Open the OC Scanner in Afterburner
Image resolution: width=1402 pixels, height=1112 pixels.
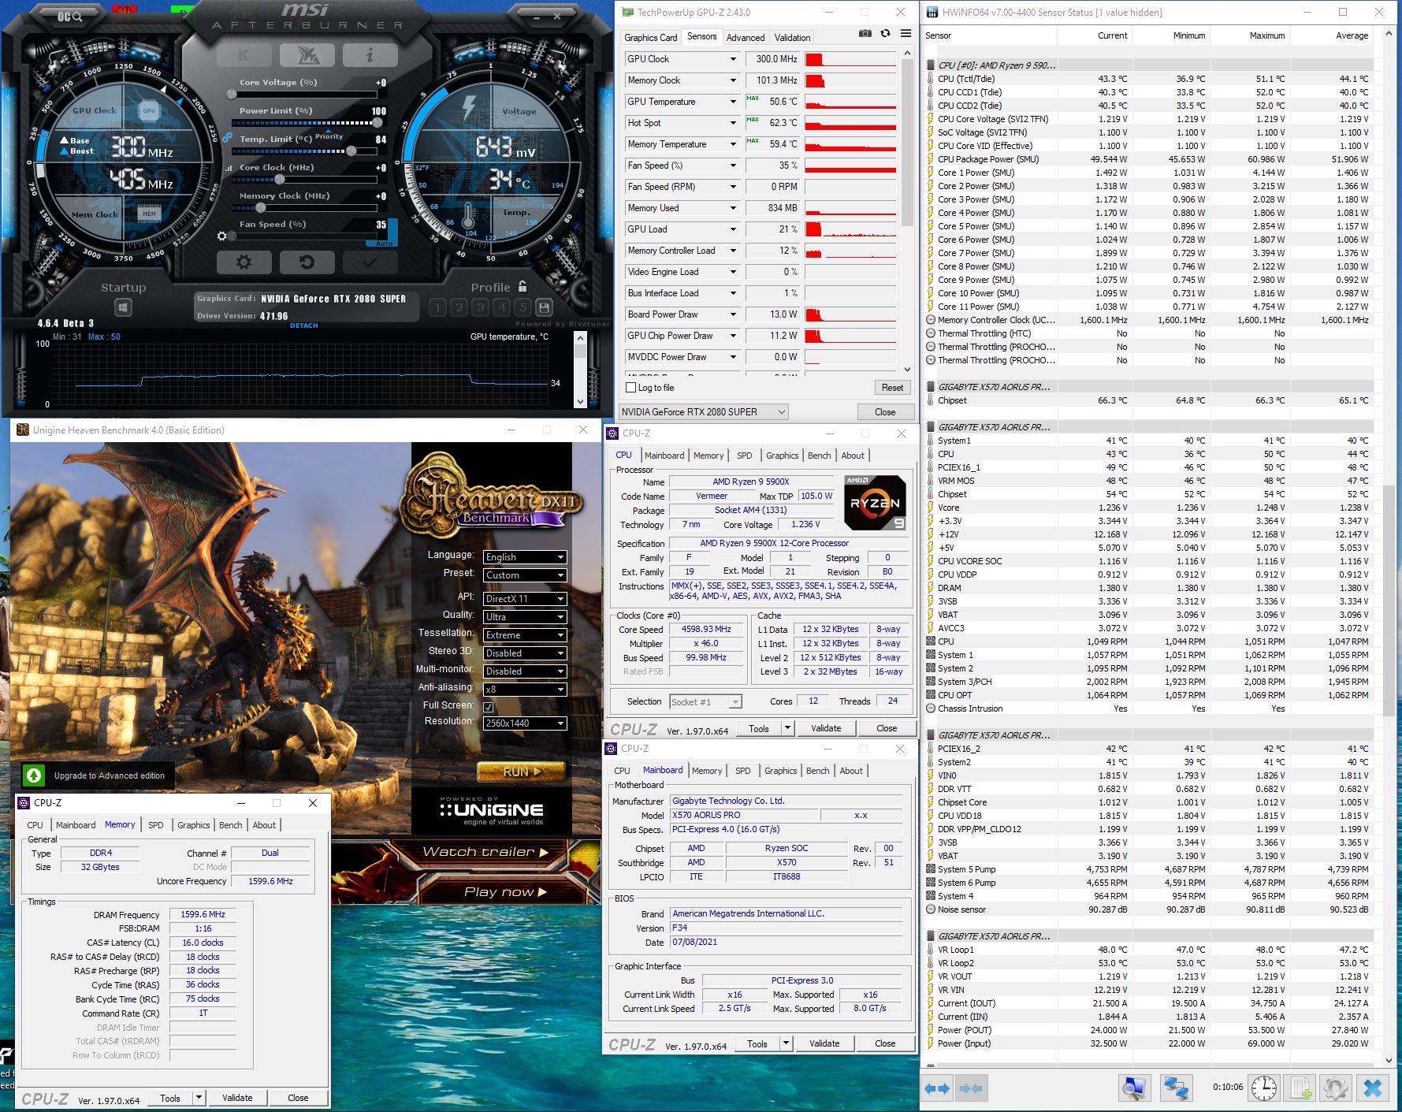pos(69,17)
